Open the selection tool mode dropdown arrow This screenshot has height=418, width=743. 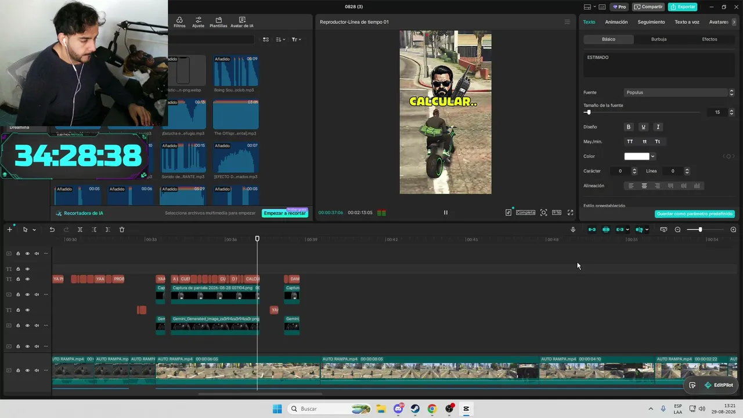click(34, 230)
